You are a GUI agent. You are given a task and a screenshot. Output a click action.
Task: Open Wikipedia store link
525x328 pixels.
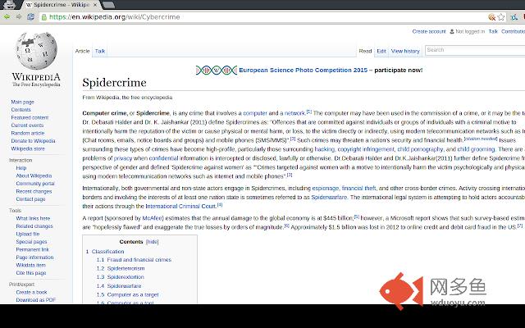point(27,148)
